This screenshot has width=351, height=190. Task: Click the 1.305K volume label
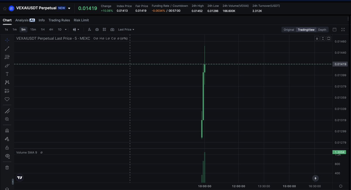[x=339, y=152]
